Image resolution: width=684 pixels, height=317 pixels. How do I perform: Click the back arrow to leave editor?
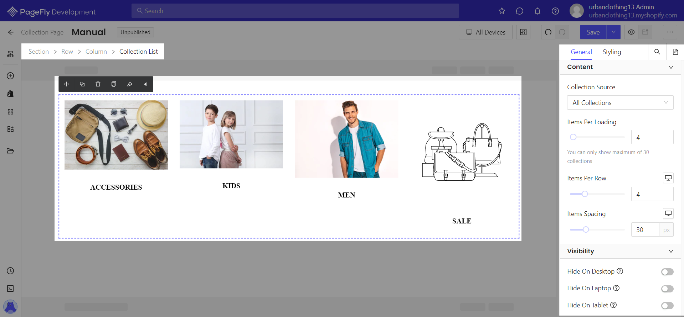[x=11, y=32]
